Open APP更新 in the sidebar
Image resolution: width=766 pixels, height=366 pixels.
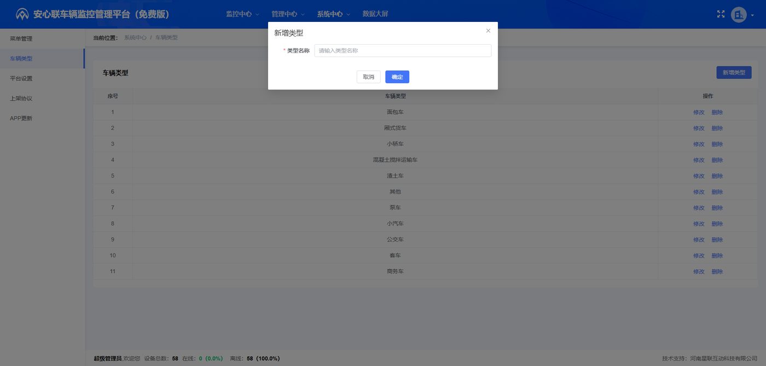coord(42,118)
